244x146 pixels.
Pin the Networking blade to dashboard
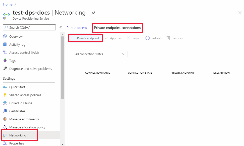pos(94,12)
